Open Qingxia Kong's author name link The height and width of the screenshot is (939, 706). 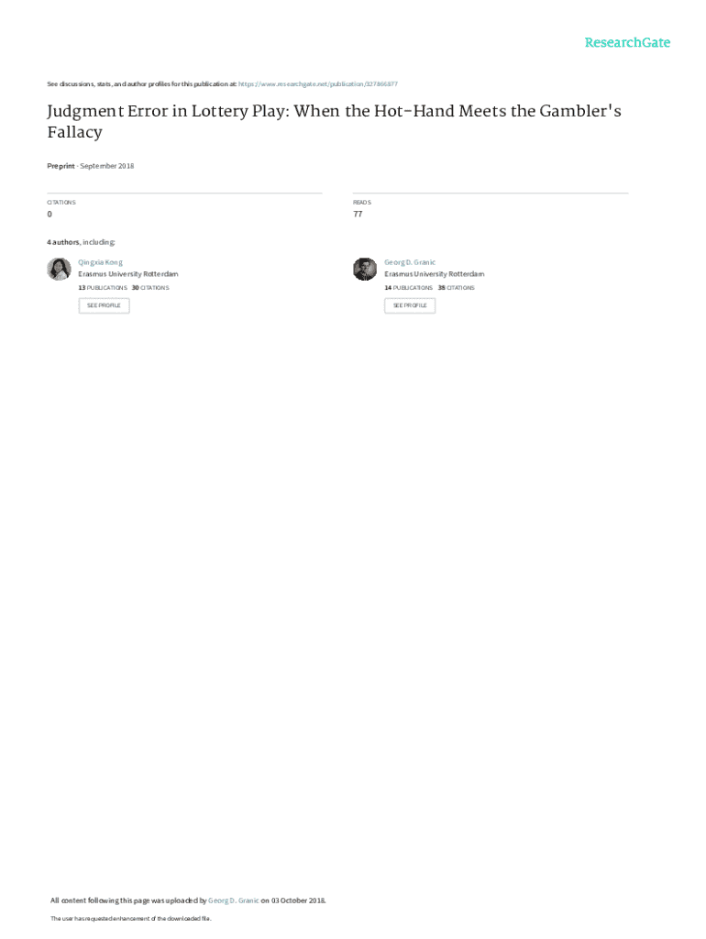click(100, 262)
